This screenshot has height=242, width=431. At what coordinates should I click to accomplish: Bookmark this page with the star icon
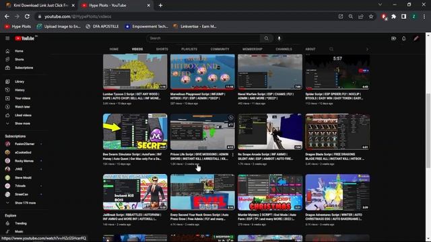click(x=371, y=16)
